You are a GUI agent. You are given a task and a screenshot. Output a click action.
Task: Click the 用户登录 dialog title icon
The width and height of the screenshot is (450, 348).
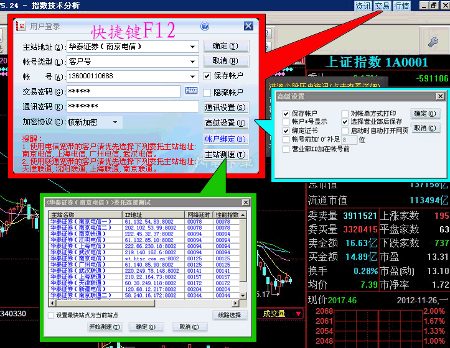pyautogui.click(x=21, y=26)
